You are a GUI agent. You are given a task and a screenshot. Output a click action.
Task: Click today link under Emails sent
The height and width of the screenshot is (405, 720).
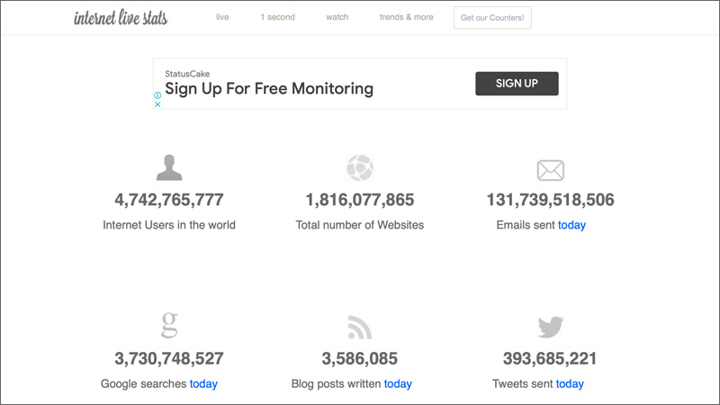pyautogui.click(x=571, y=225)
